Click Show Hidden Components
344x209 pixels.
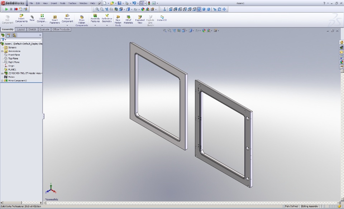point(82,21)
